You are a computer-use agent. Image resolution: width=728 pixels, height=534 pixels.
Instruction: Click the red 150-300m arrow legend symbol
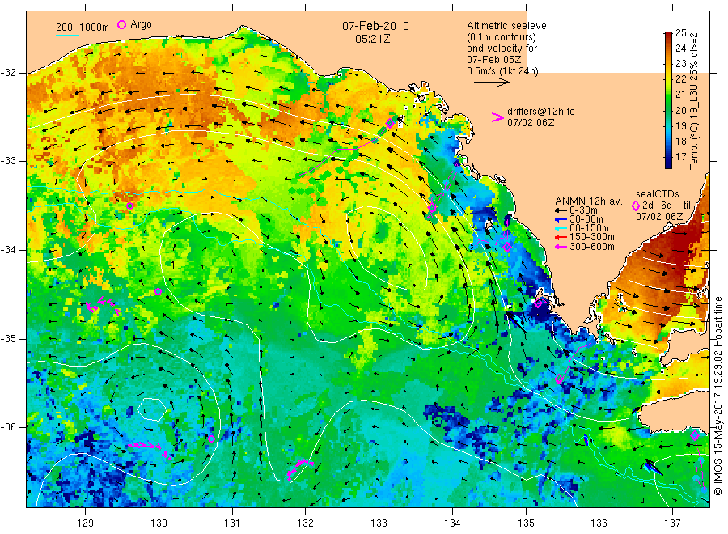click(561, 237)
